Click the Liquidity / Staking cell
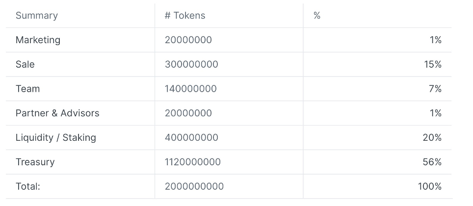473x206 pixels. [56, 137]
